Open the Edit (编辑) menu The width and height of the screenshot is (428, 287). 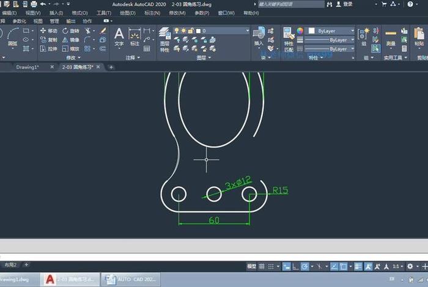(9, 13)
